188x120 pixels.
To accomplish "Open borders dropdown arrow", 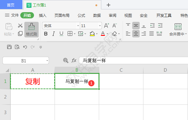I will click(x=75, y=34).
